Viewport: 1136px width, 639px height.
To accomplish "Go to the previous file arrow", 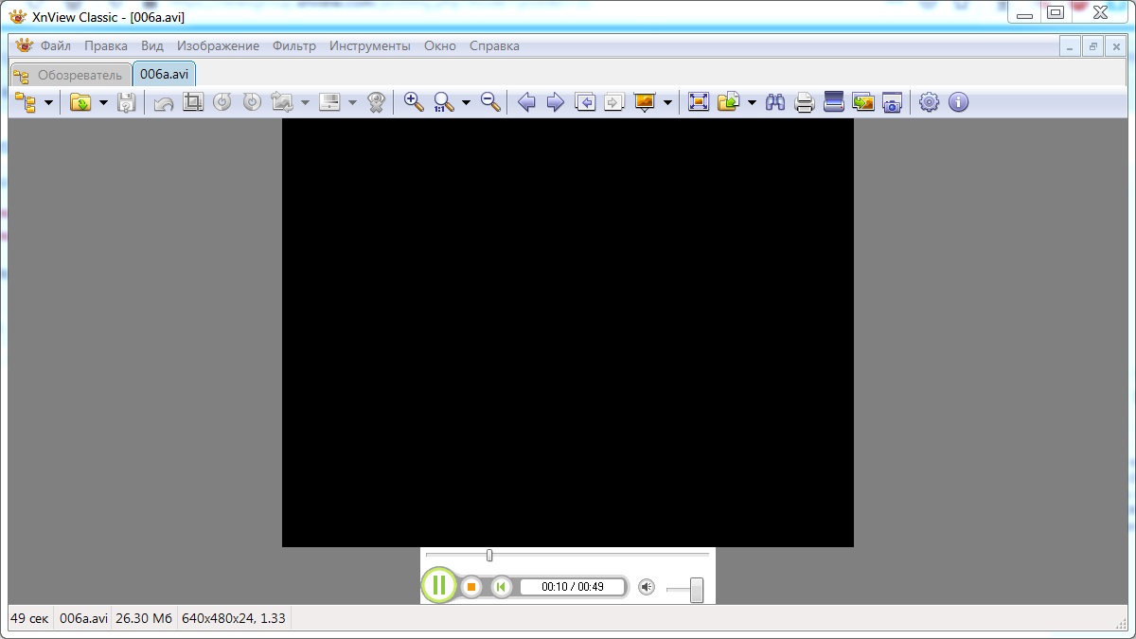I will pyautogui.click(x=527, y=102).
